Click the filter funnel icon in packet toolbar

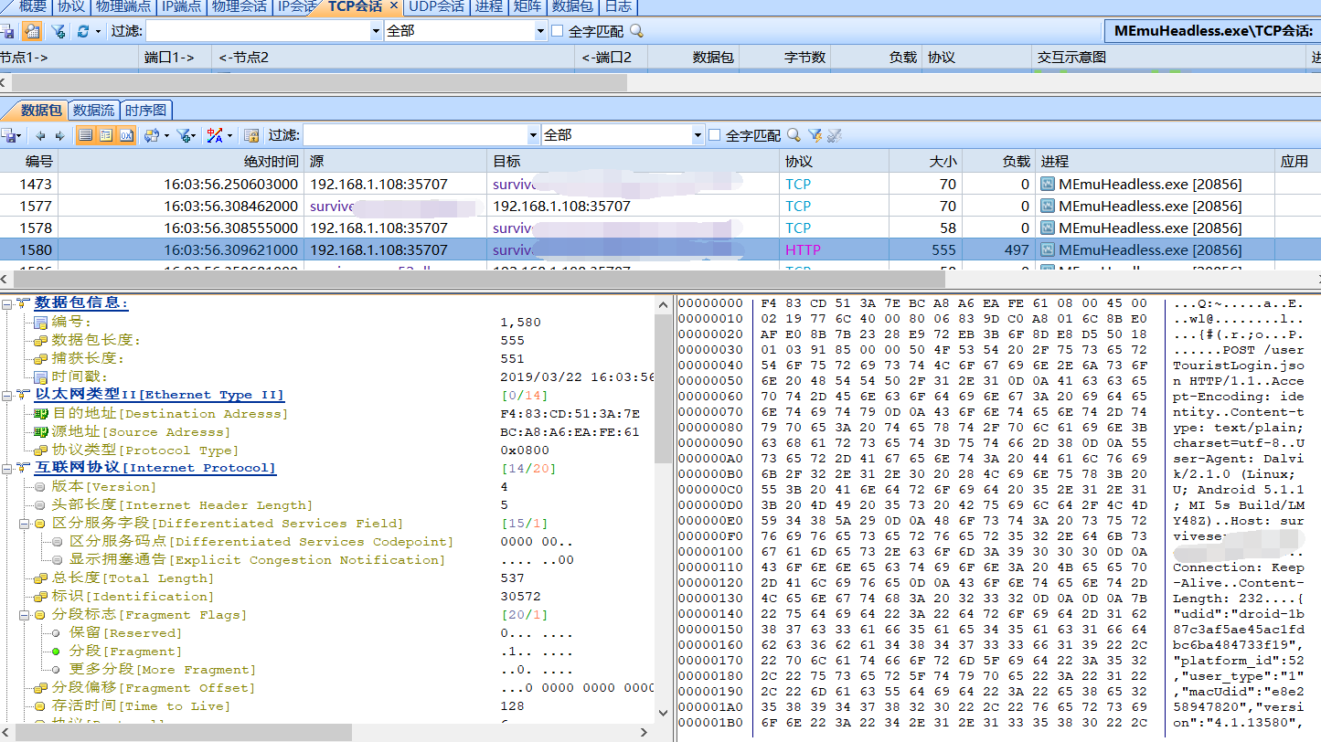tap(185, 135)
